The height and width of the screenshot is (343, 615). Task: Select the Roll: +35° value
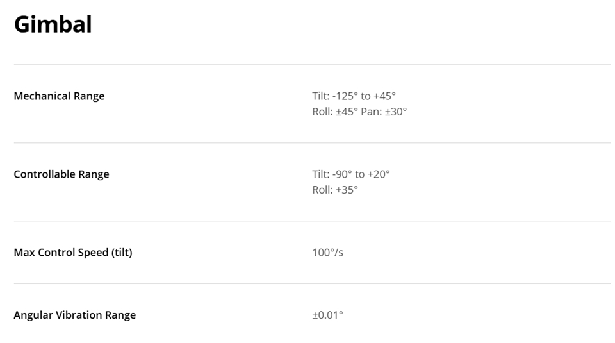click(x=335, y=190)
